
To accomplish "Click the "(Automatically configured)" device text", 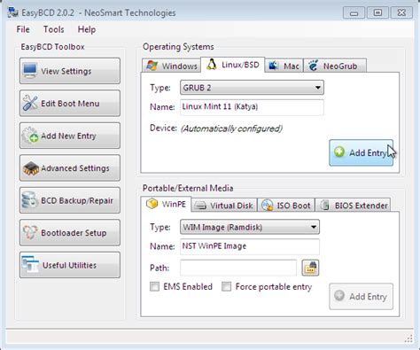I will [231, 128].
